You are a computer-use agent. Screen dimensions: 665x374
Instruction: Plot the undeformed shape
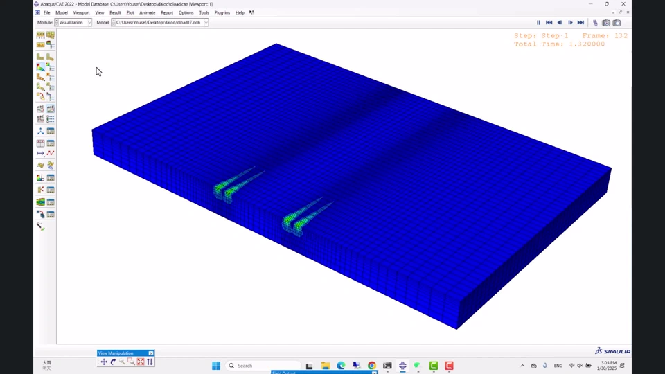click(x=40, y=57)
